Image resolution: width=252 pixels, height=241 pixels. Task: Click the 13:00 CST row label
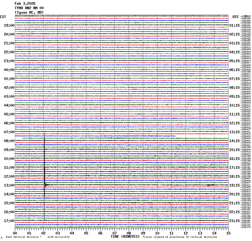pyautogui.click(x=9, y=185)
